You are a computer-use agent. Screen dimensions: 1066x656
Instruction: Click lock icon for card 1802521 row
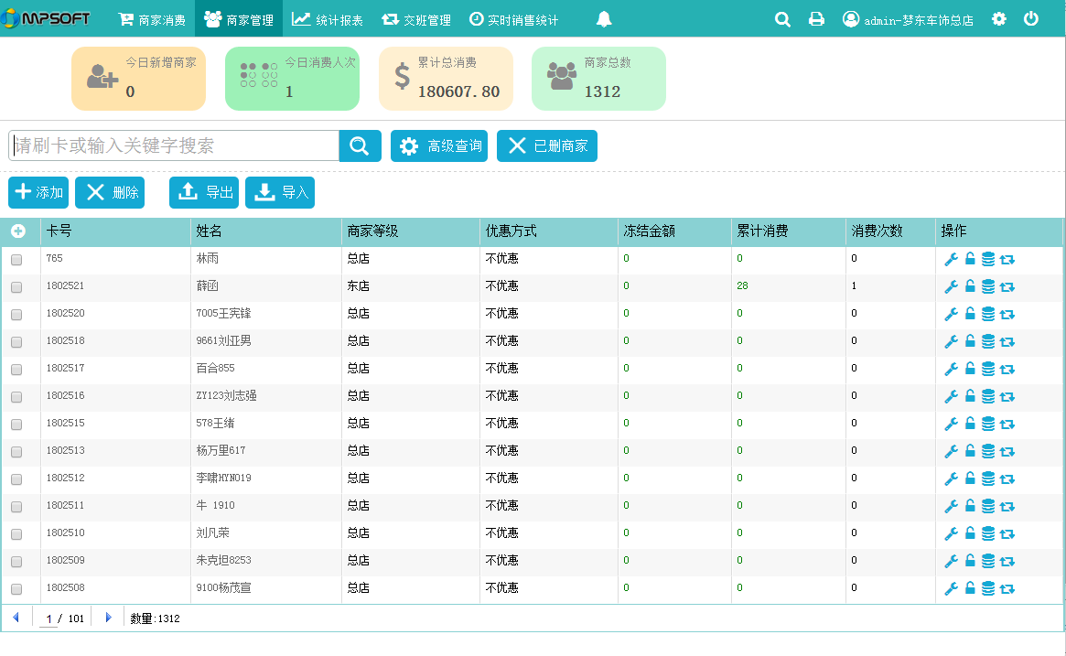pyautogui.click(x=970, y=286)
